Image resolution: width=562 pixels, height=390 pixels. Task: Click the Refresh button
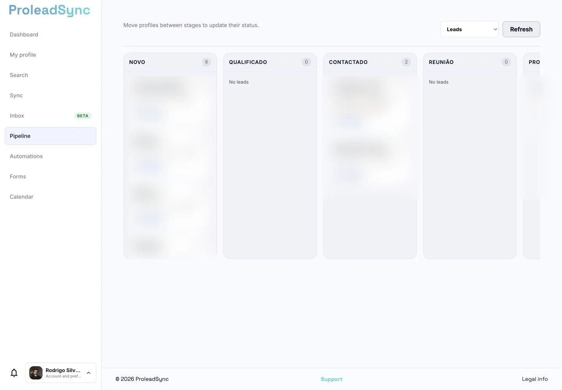tap(521, 29)
